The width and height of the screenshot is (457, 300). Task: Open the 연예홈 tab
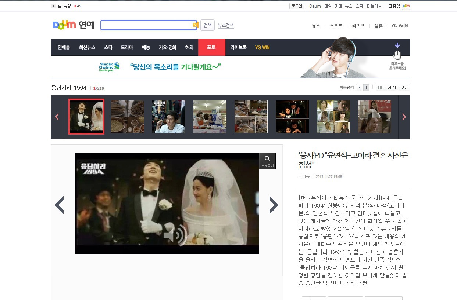64,47
